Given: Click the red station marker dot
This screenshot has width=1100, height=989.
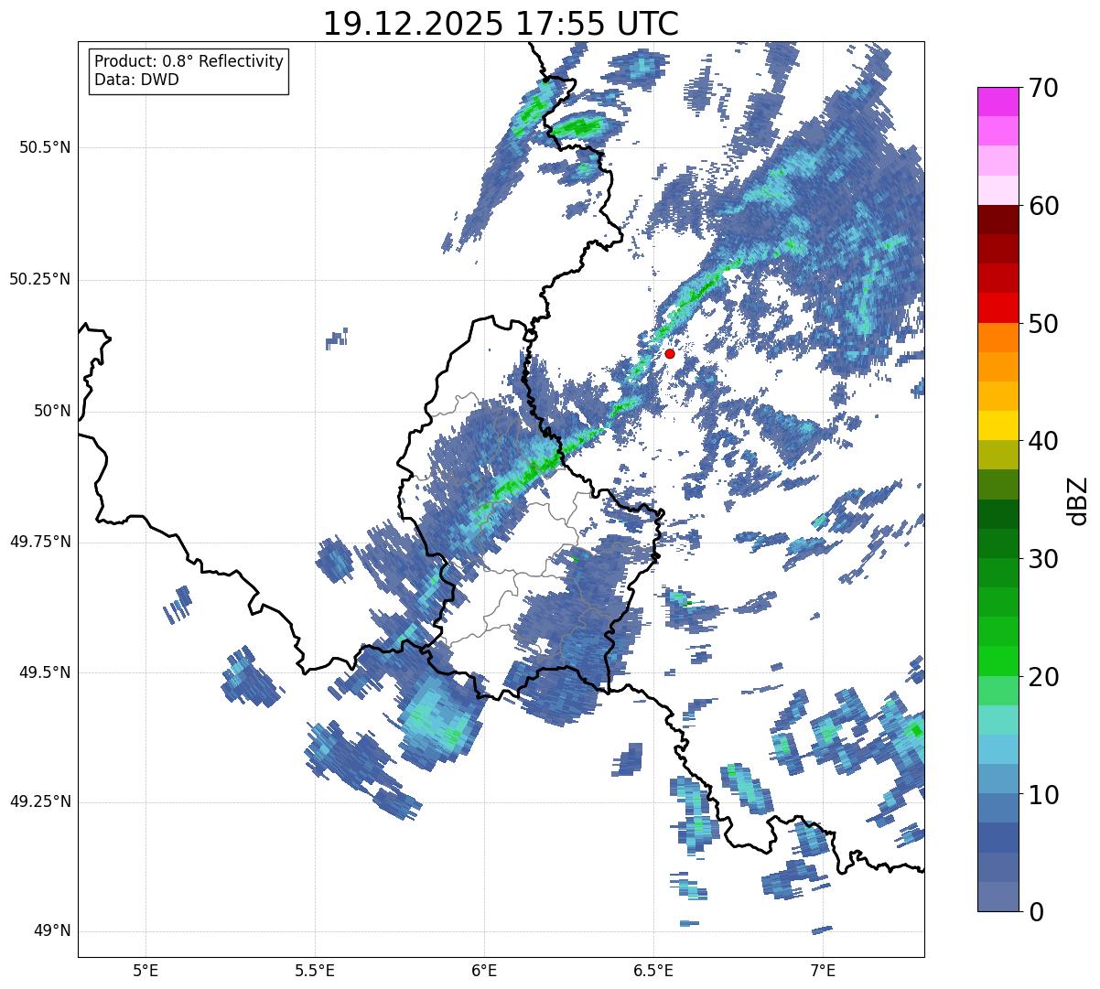Looking at the screenshot, I should [x=670, y=353].
